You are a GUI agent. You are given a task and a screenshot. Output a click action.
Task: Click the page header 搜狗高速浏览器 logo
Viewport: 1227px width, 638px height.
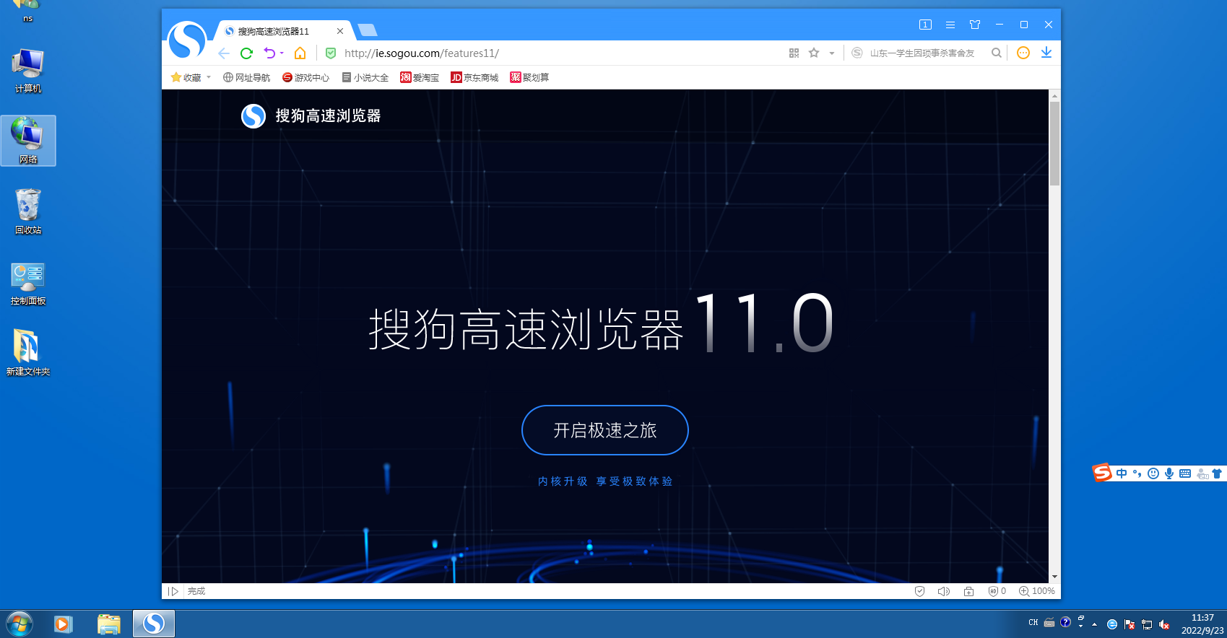click(x=311, y=115)
